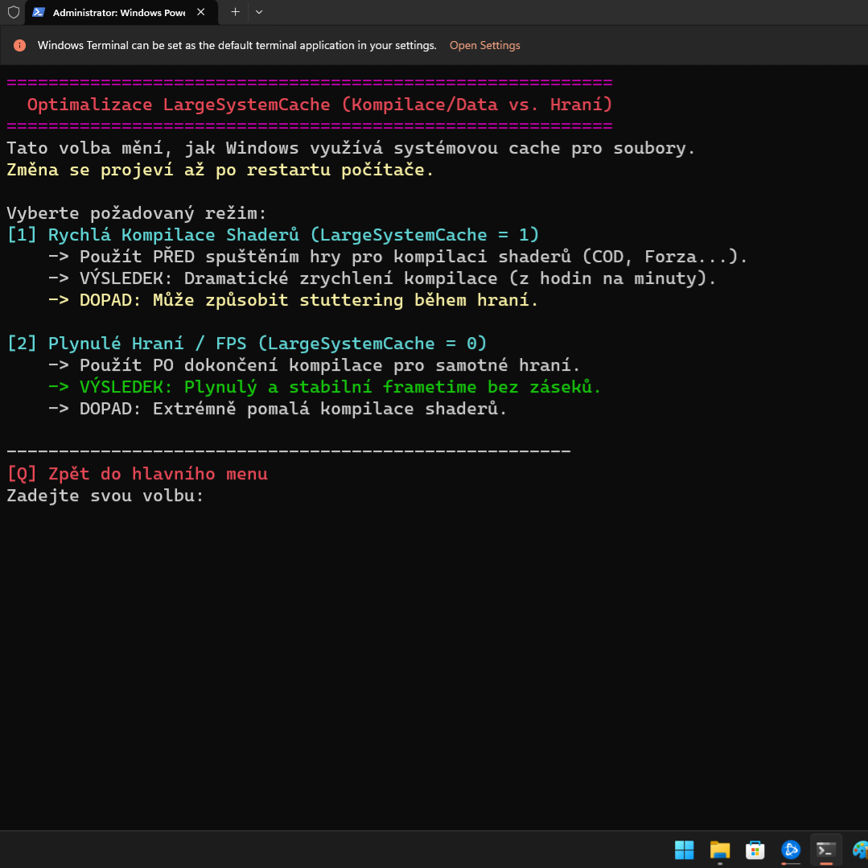This screenshot has width=868, height=868.
Task: Click the Open Settings link
Action: pos(484,46)
